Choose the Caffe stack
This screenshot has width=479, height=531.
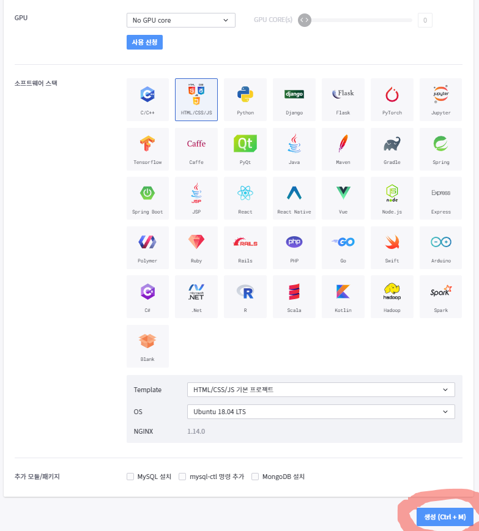point(196,149)
